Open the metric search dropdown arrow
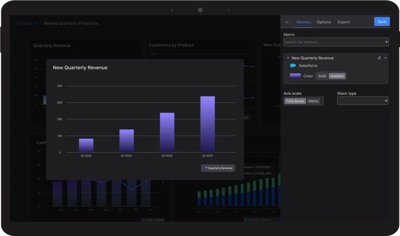The width and height of the screenshot is (400, 236). click(386, 42)
